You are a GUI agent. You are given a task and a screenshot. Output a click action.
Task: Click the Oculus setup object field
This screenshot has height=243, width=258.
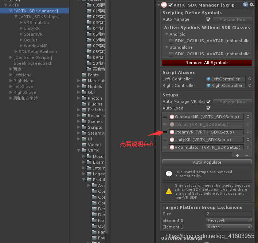point(206,124)
